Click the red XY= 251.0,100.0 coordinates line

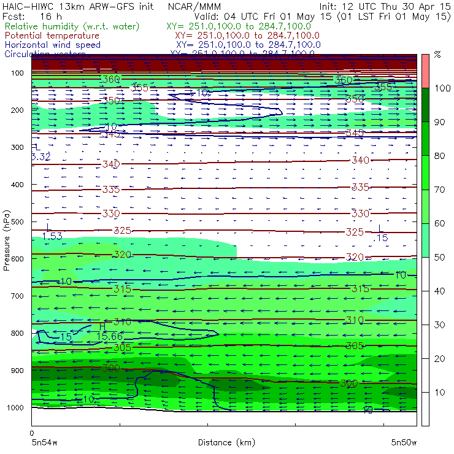pos(247,36)
